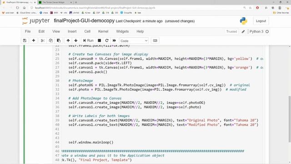Insert cell below with plus icon
The width and height of the screenshot is (291, 164).
pos(34,41)
